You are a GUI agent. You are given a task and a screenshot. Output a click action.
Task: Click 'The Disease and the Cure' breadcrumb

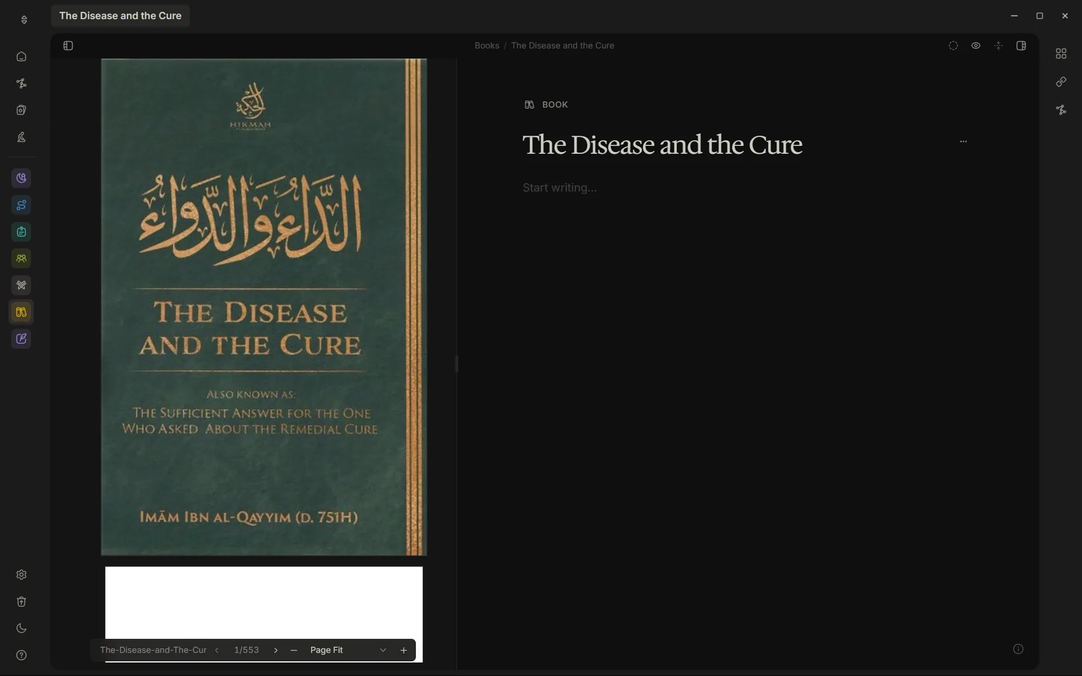[562, 46]
